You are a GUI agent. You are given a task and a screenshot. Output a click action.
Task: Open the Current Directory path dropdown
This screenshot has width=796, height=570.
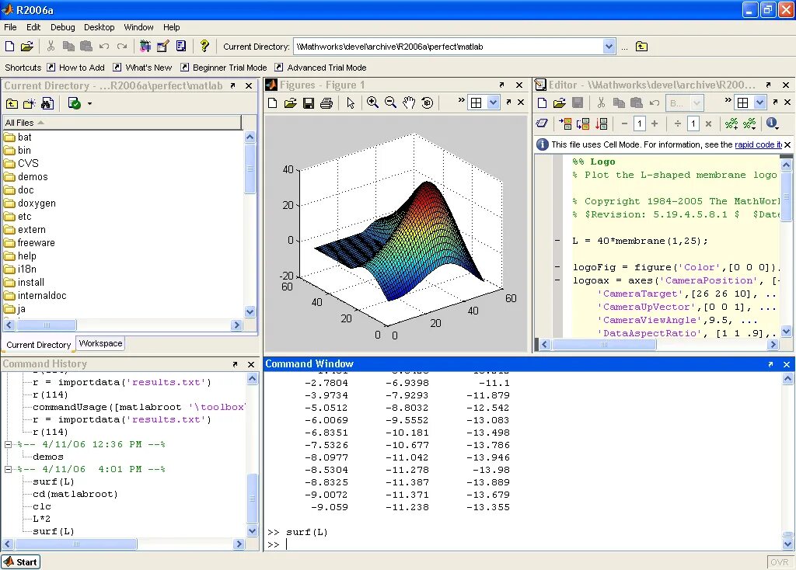tap(609, 47)
